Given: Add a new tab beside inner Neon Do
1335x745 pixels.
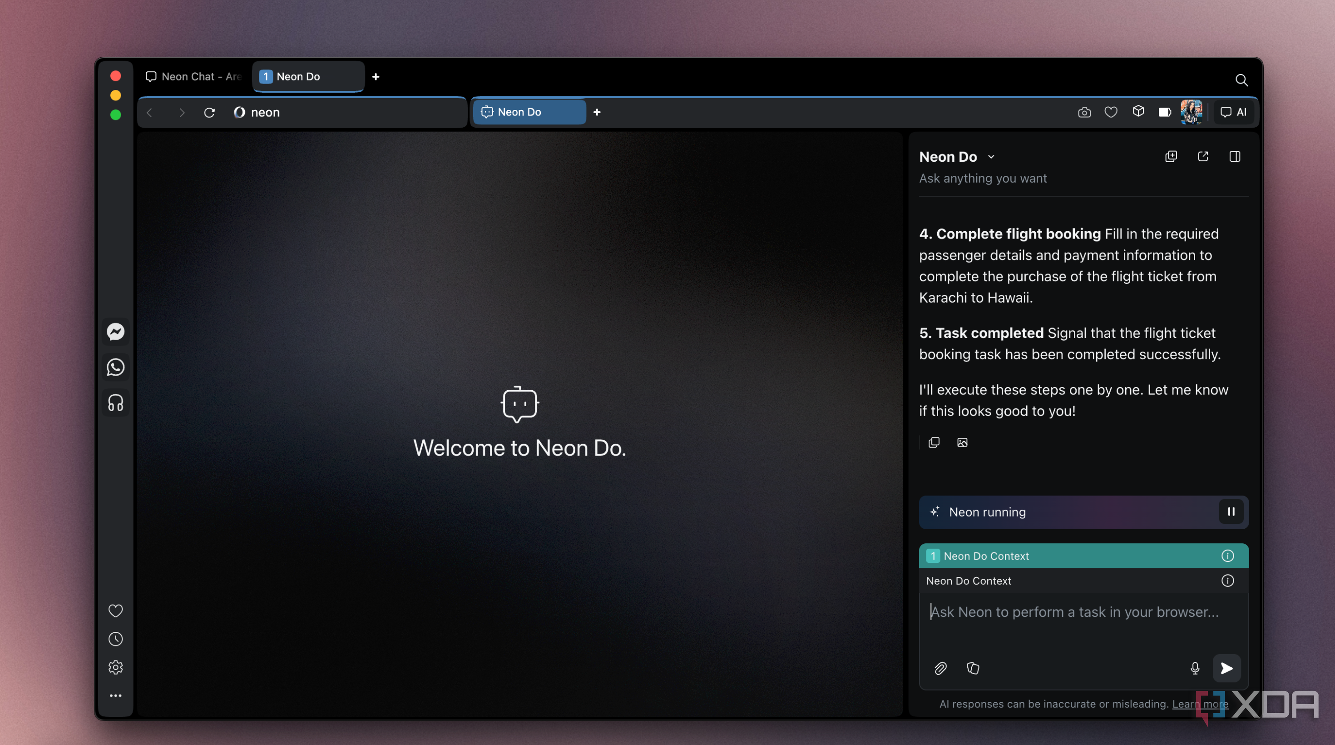Looking at the screenshot, I should pyautogui.click(x=597, y=112).
